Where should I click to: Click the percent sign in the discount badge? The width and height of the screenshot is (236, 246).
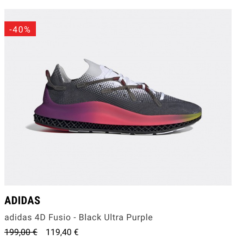(27, 30)
